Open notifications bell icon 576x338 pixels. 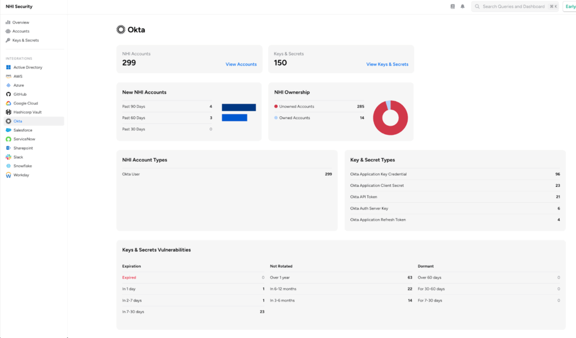pos(462,7)
